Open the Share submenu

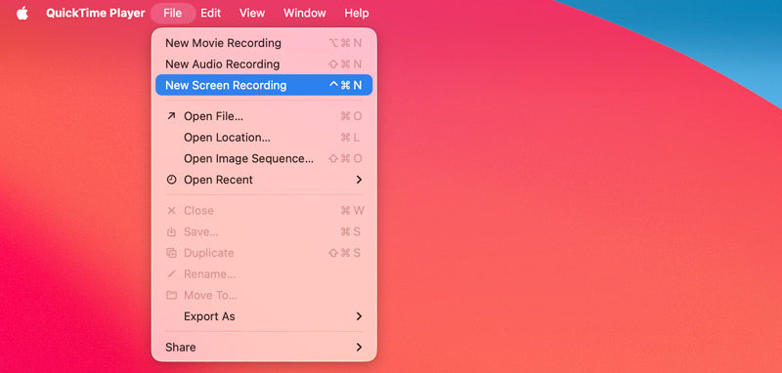pos(264,347)
